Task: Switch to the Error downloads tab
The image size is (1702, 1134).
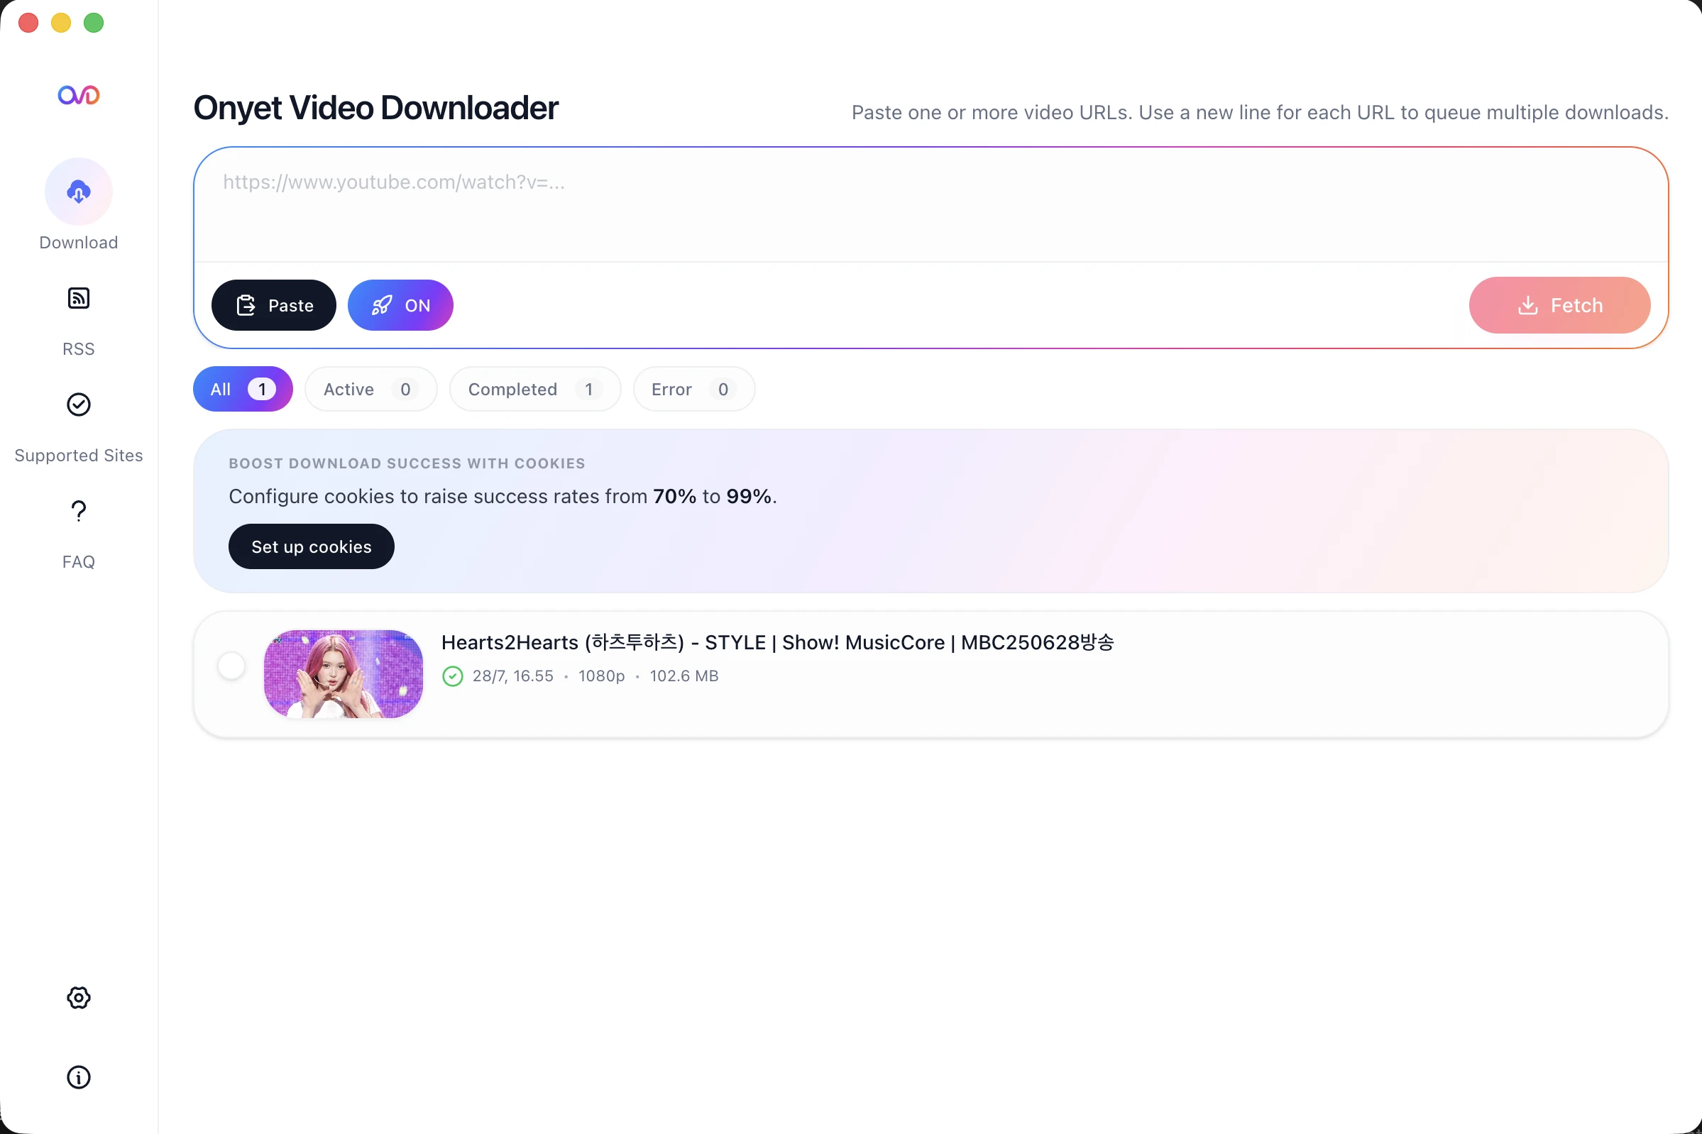Action: click(x=694, y=389)
